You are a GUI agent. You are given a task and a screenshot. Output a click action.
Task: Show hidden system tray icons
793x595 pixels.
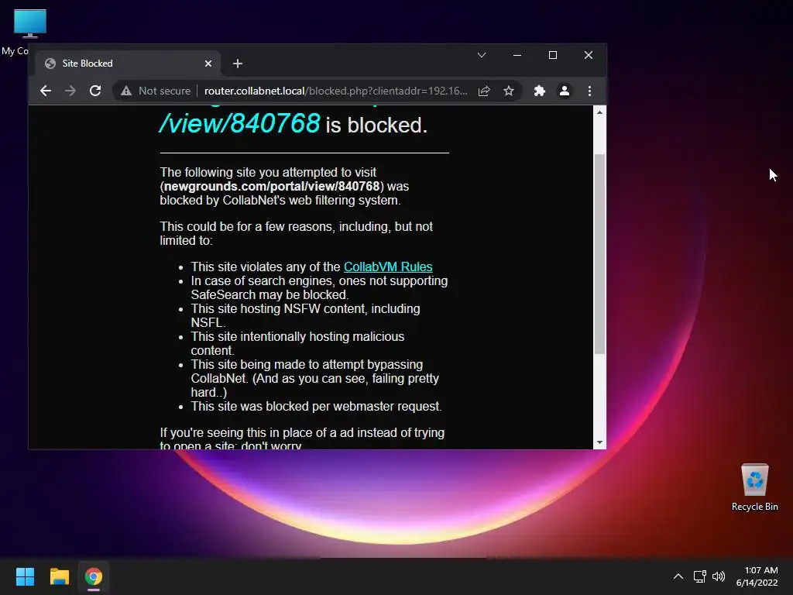(678, 576)
